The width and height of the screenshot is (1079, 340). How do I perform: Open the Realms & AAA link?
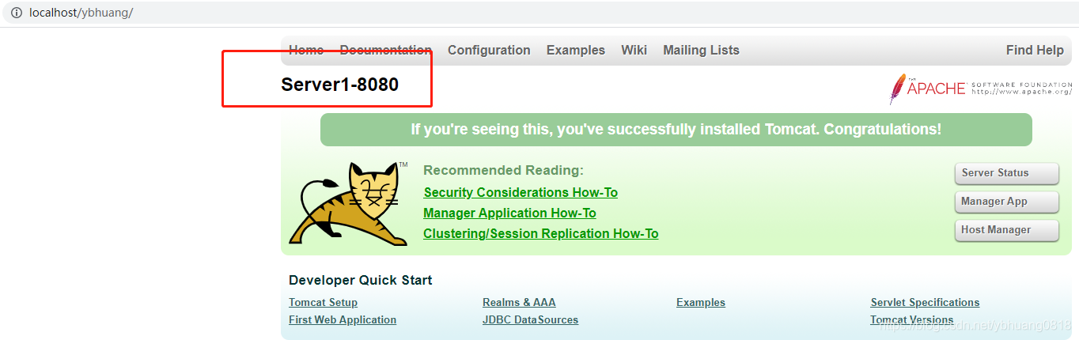click(x=519, y=302)
